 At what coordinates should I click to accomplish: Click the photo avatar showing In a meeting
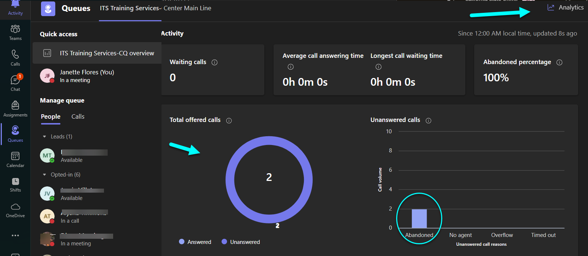point(47,239)
